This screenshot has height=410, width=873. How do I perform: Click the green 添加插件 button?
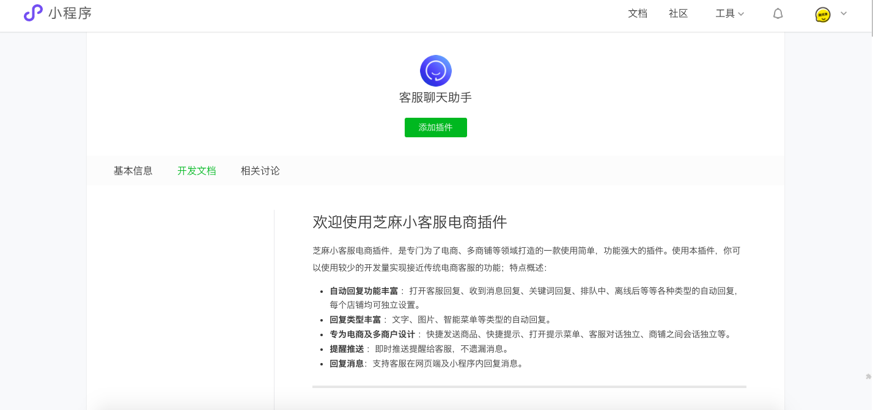pos(436,128)
